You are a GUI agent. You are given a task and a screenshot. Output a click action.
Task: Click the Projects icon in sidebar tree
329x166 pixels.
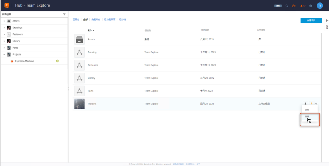(x=9, y=55)
